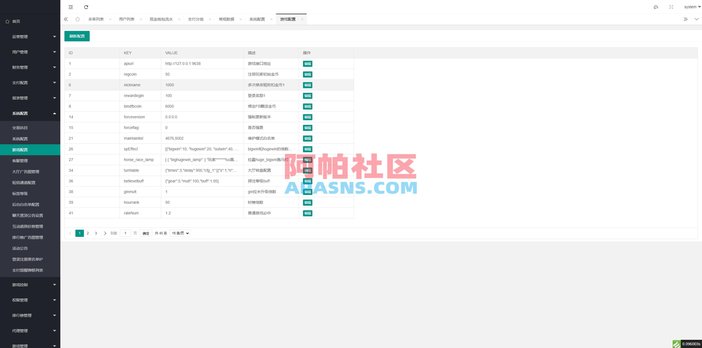Click the 刷新配置 button
Image resolution: width=702 pixels, height=348 pixels.
pos(77,36)
